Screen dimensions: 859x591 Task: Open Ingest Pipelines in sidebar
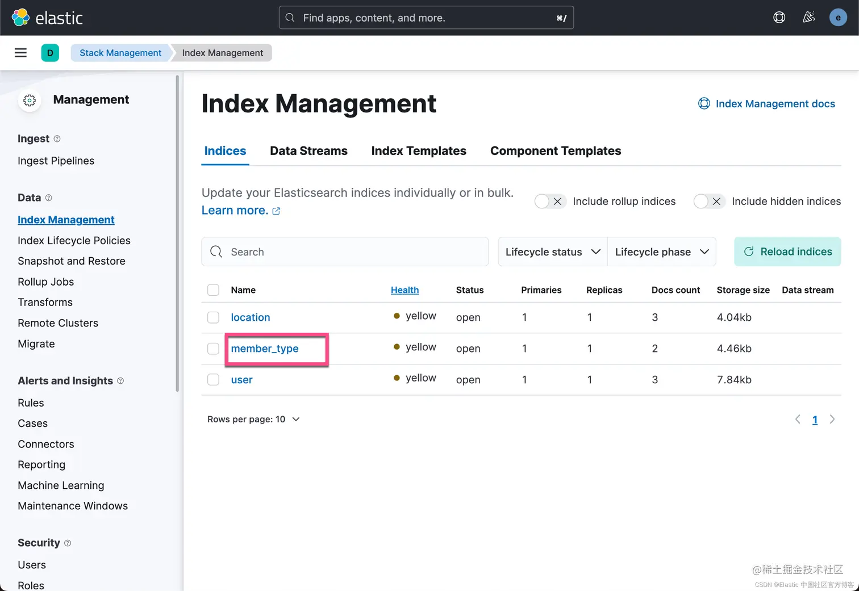coord(56,161)
